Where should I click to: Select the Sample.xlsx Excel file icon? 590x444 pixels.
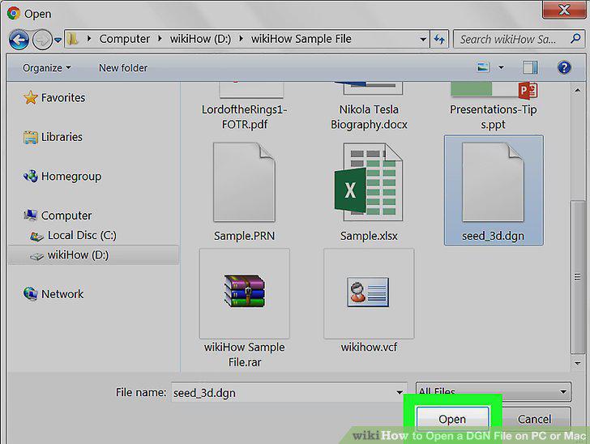click(x=369, y=182)
